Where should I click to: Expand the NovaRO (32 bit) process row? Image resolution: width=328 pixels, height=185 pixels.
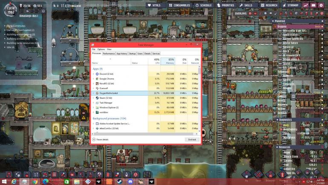pos(93,84)
